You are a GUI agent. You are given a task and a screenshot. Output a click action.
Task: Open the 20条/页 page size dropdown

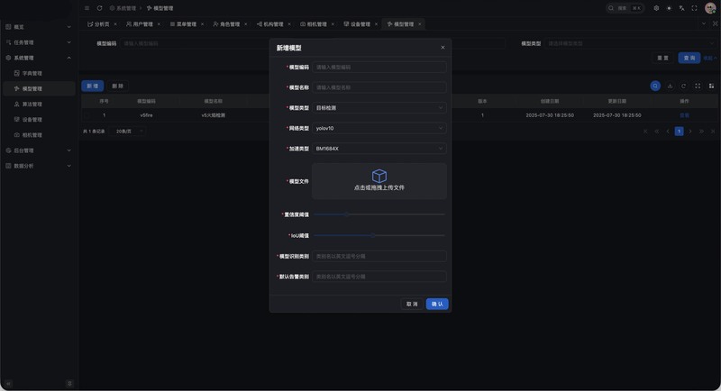(128, 132)
